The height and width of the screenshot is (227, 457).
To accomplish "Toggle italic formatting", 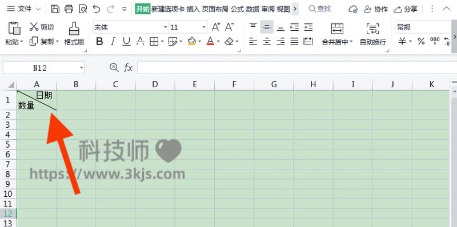I will 113,42.
